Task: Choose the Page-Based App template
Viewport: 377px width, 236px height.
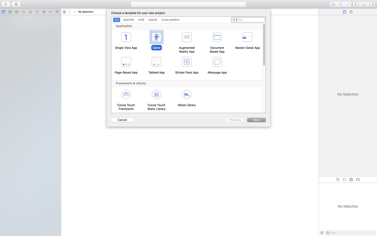Action: tap(126, 66)
